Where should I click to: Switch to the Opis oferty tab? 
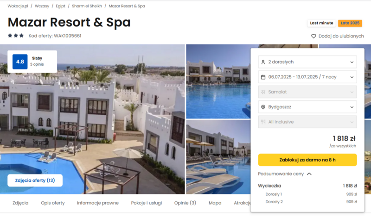click(x=53, y=203)
